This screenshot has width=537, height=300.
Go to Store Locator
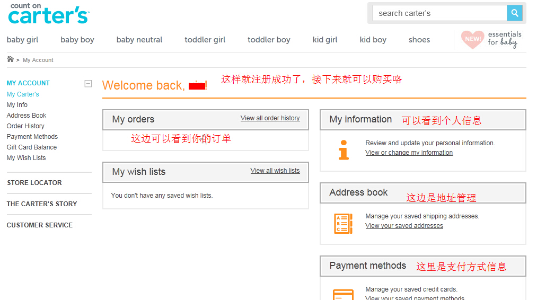point(34,183)
